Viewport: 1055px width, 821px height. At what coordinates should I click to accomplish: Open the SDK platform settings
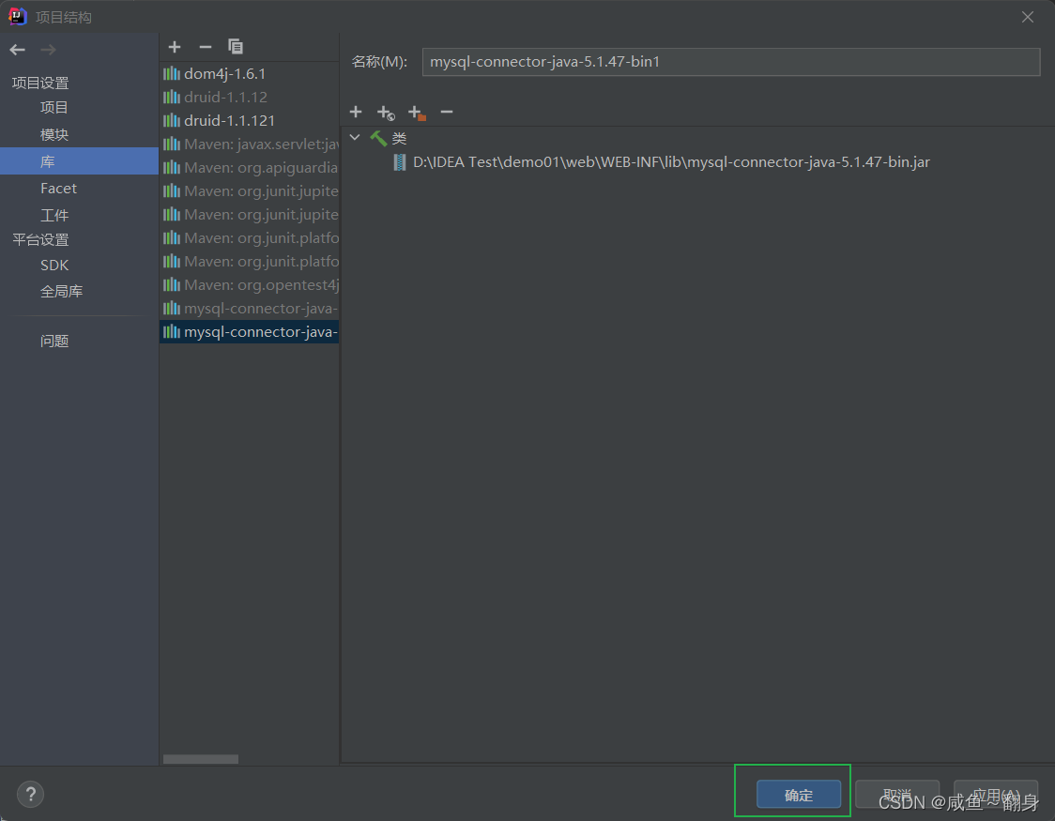[x=54, y=265]
